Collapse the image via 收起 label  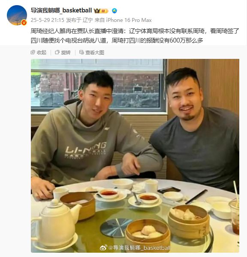[42, 52]
